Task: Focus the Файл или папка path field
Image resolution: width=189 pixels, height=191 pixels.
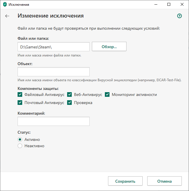Action: [54, 47]
